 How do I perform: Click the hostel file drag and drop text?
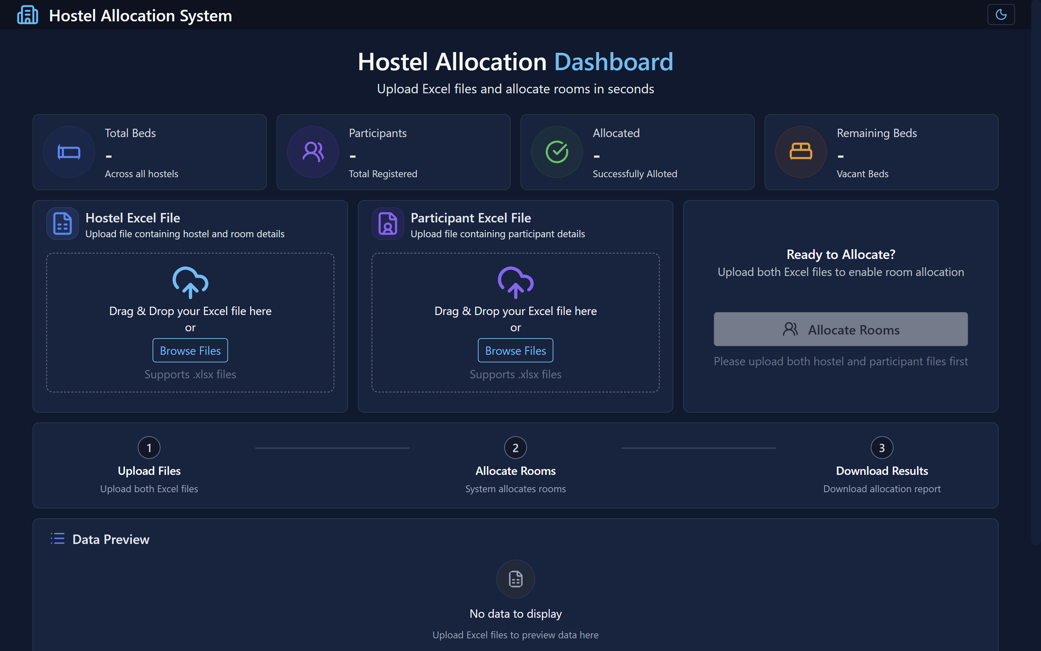(x=190, y=311)
